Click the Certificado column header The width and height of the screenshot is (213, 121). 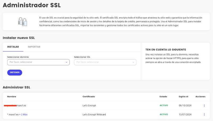[x=89, y=97]
